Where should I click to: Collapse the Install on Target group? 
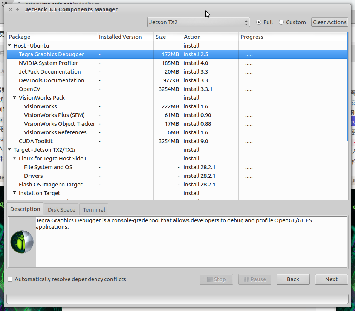coord(14,193)
